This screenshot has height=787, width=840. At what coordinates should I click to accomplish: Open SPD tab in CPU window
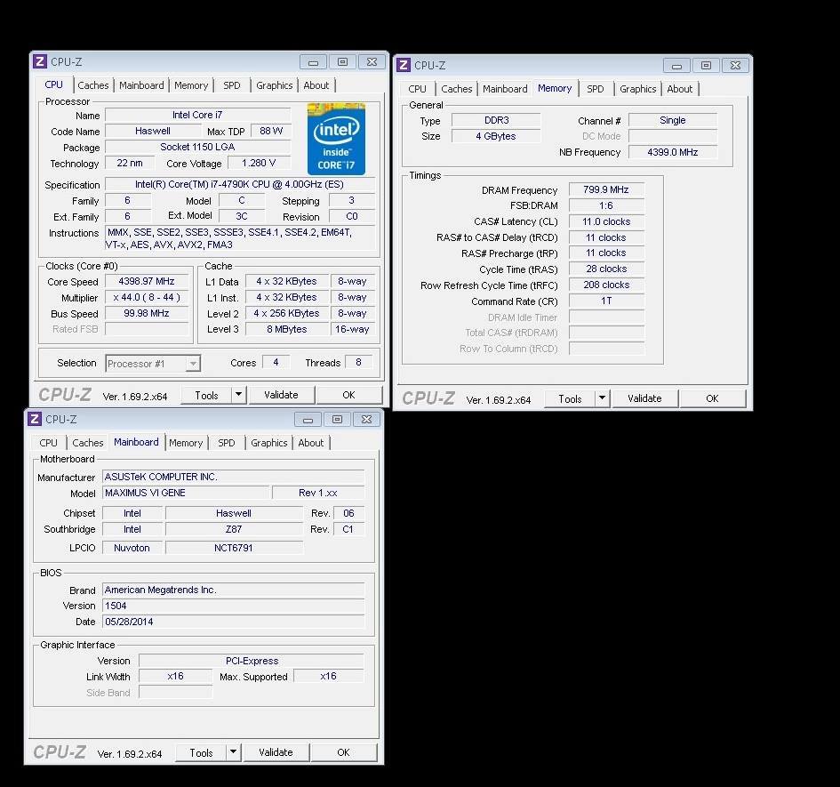click(x=231, y=85)
